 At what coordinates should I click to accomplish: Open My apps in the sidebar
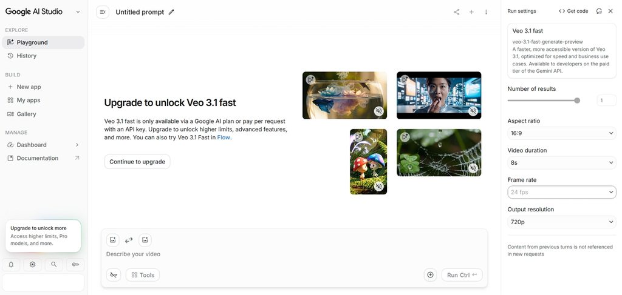coord(43,100)
